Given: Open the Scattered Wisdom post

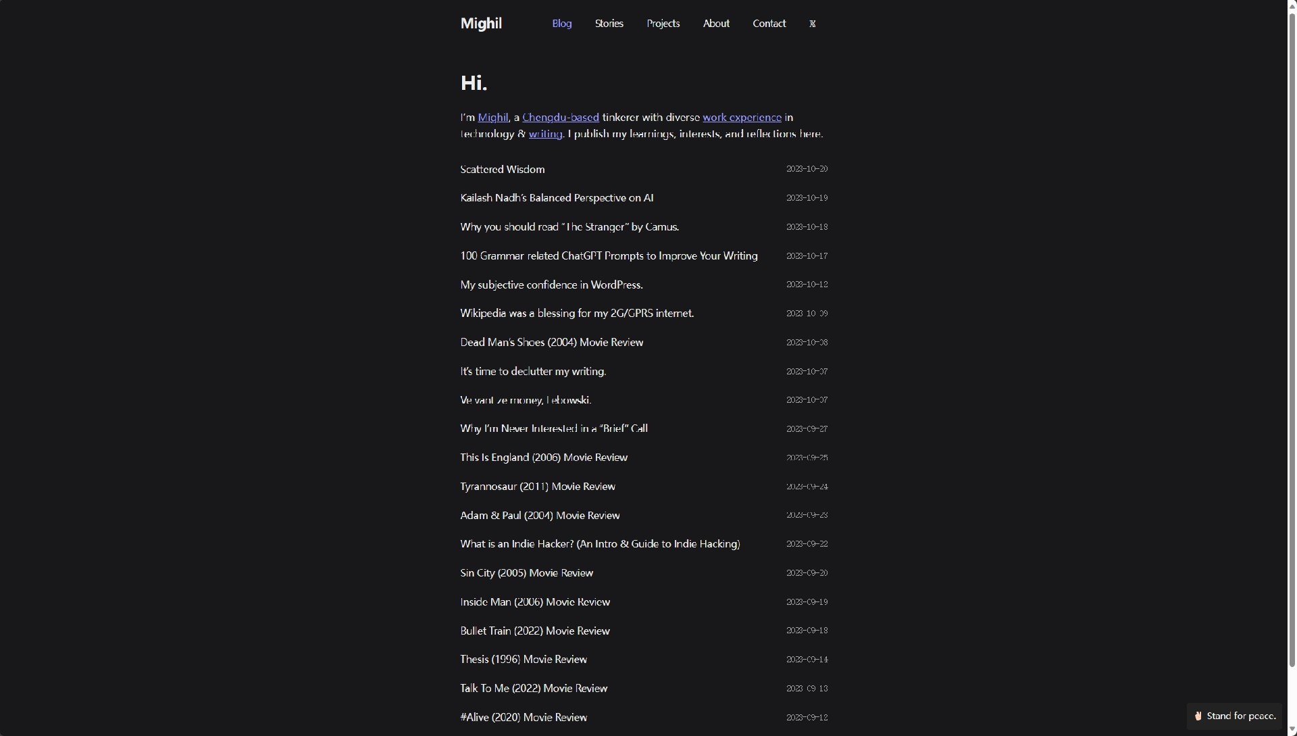Looking at the screenshot, I should [502, 169].
